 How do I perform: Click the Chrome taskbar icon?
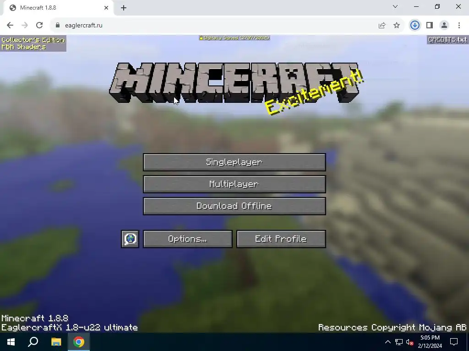click(79, 342)
